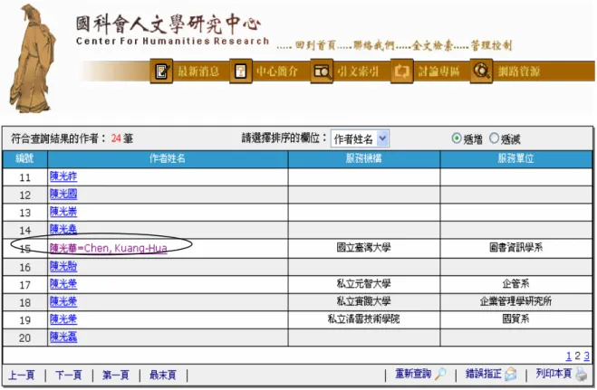This screenshot has height=390, width=597.
Task: Click the current page number 2
Action: [578, 357]
